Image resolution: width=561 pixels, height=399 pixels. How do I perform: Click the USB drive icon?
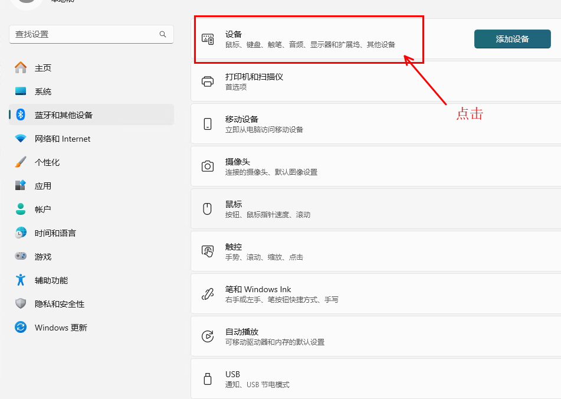click(x=208, y=379)
